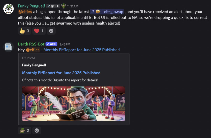Toggle the red heart reaction

(x=39, y=31)
